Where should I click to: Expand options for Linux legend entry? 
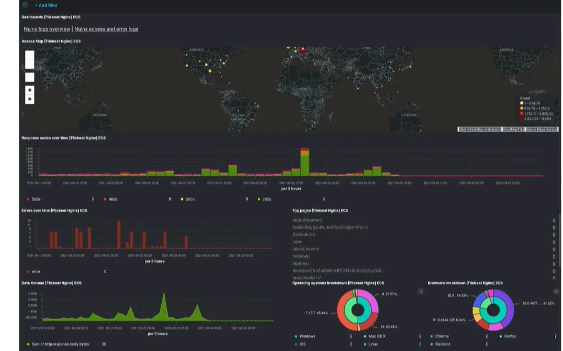click(x=420, y=344)
